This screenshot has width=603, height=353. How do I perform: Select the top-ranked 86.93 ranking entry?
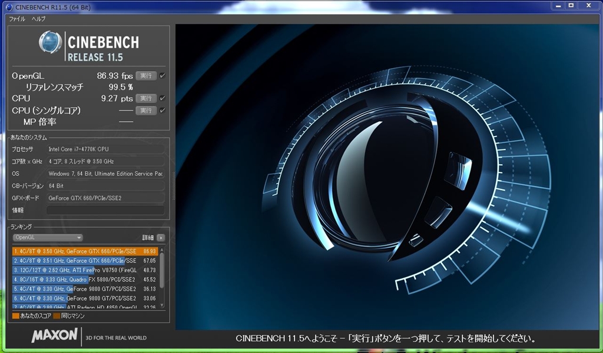84,251
